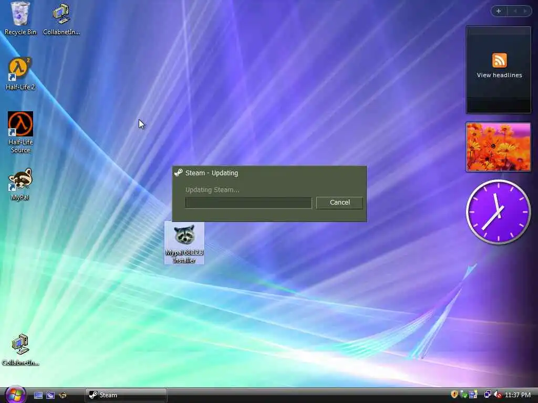Screen dimensions: 538x403
Task: Cancel the Steam update
Action: pyautogui.click(x=339, y=203)
